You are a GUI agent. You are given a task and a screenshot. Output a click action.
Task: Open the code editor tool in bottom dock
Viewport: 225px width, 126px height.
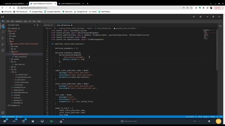click(14, 121)
